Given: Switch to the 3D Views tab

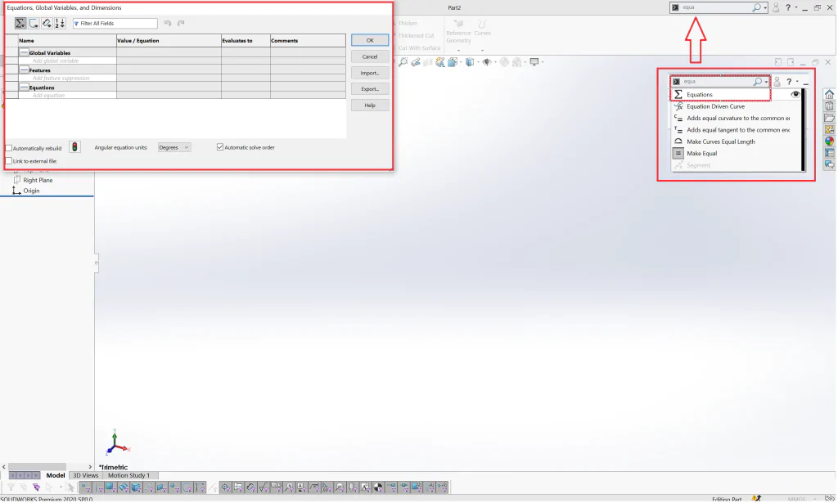Looking at the screenshot, I should pyautogui.click(x=85, y=475).
